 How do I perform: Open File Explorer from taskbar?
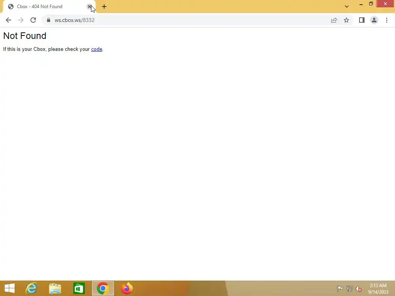coord(55,288)
